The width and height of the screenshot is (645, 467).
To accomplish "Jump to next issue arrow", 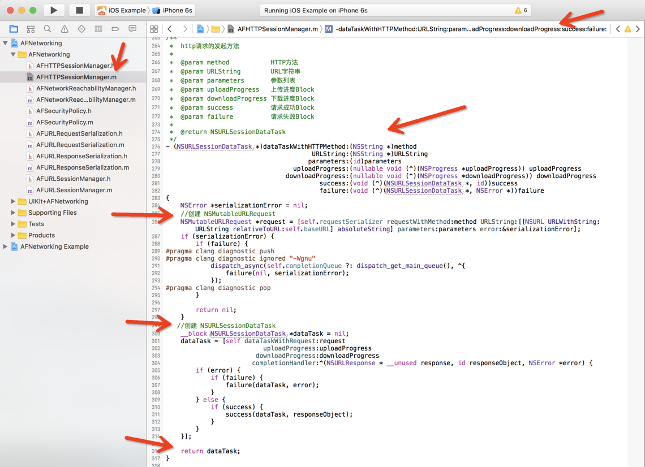I will pyautogui.click(x=638, y=29).
